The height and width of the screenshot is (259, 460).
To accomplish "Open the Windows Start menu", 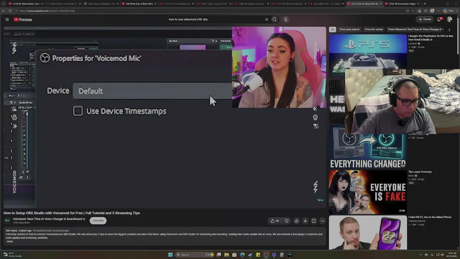I will [x=170, y=255].
